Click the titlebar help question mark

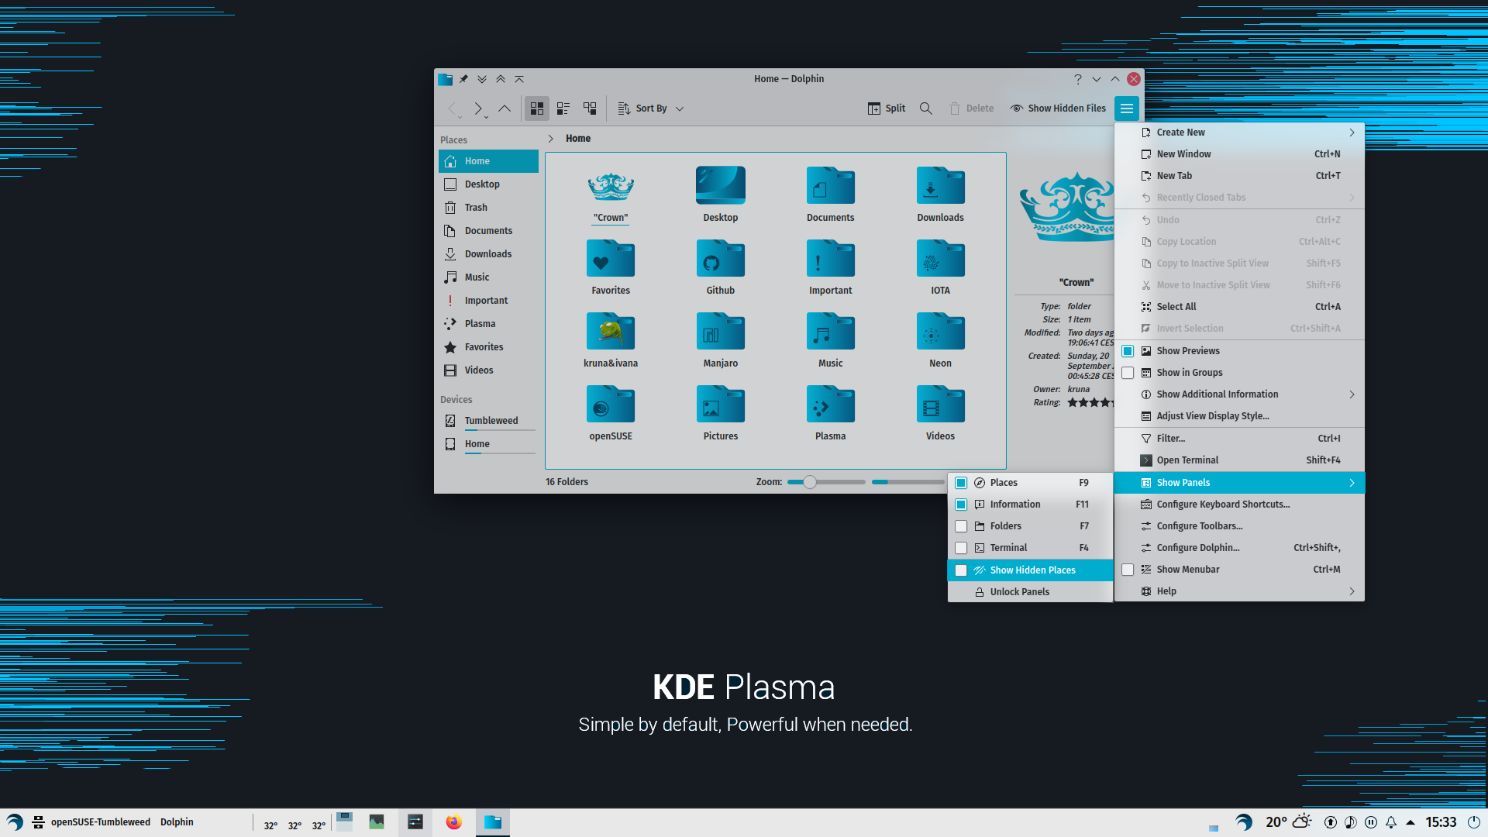1077,79
